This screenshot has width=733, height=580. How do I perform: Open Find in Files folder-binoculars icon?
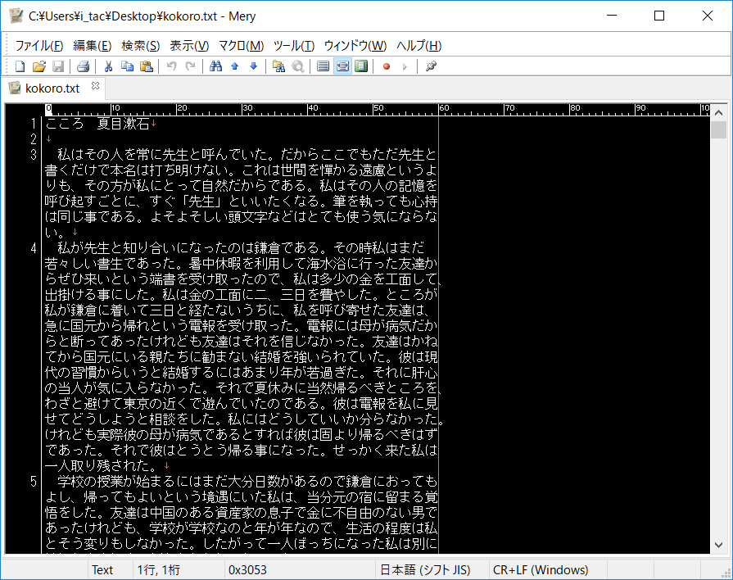278,66
